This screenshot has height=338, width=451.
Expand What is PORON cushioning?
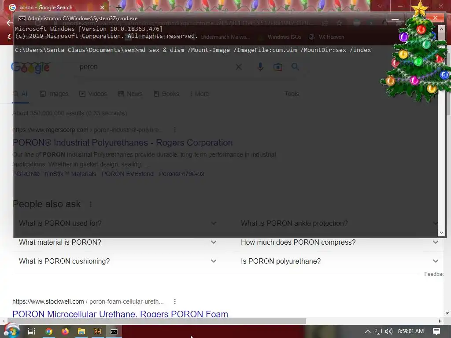pos(118,261)
